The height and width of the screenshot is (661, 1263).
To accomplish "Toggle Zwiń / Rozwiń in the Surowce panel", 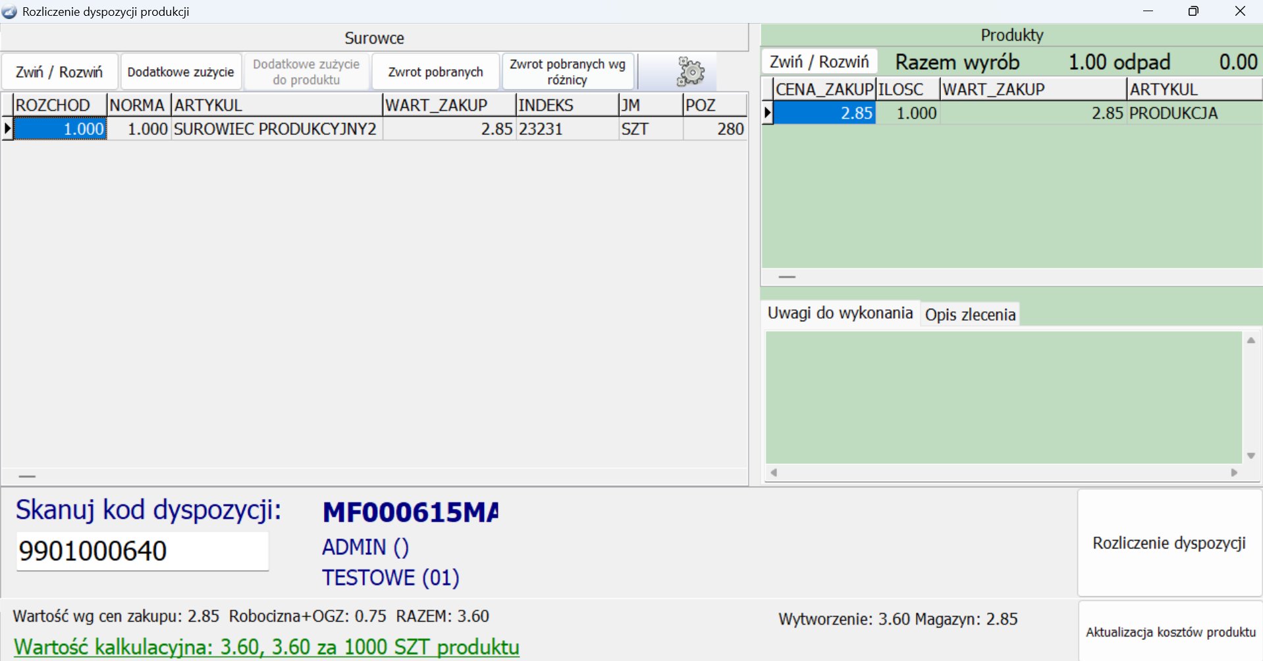I will (59, 72).
